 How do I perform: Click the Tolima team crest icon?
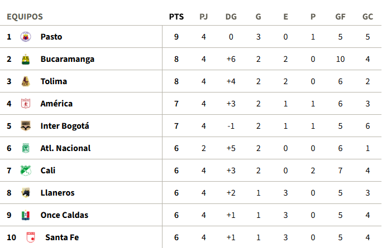[x=25, y=81]
